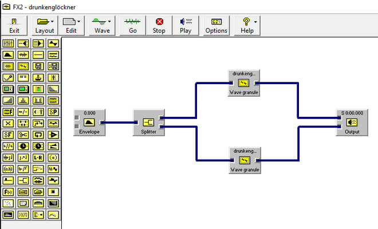Click the F(x) function module icon
Image resolution: width=378 pixels, height=229 pixels.
point(8,192)
